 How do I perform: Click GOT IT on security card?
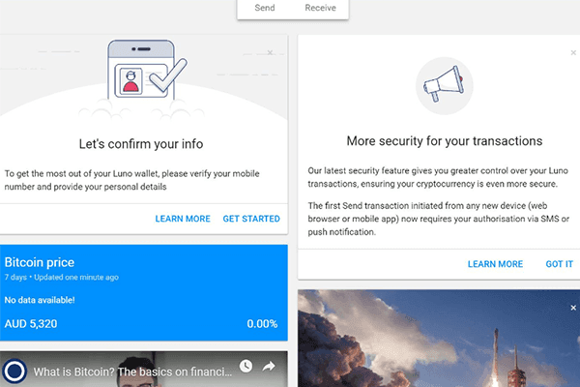pos(560,264)
